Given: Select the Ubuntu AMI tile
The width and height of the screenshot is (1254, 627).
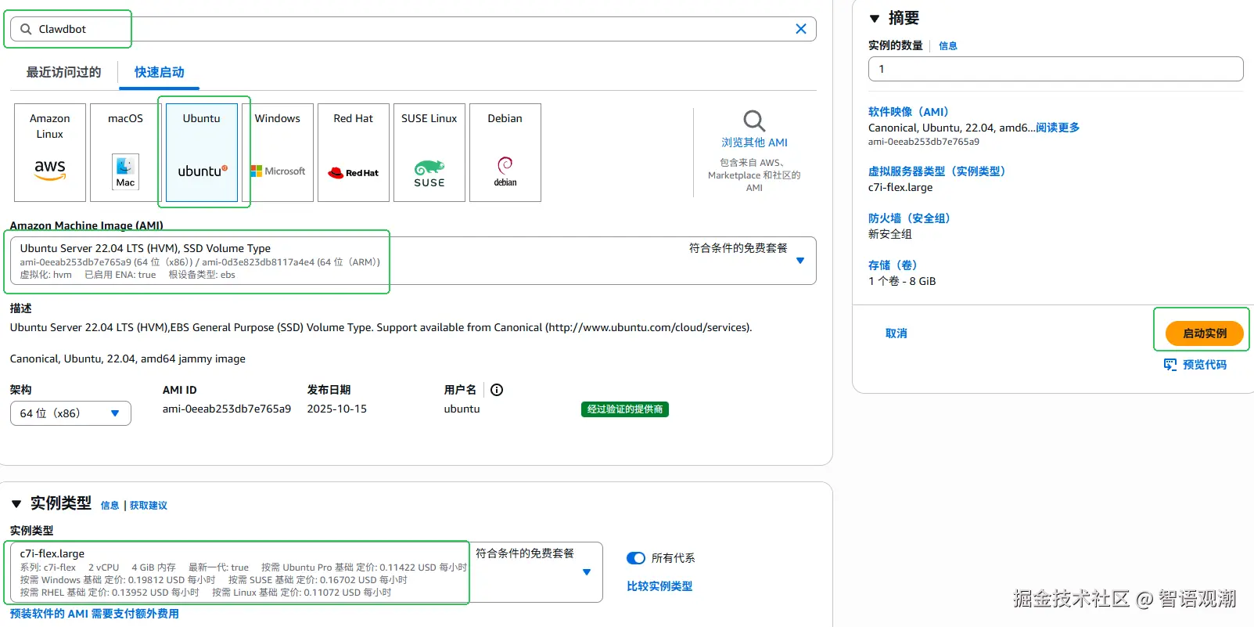Looking at the screenshot, I should click(x=202, y=153).
